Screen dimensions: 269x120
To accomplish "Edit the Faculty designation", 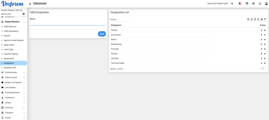I will click(x=261, y=30).
